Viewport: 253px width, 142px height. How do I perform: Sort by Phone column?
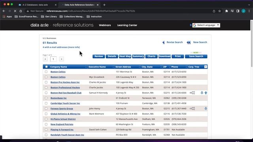[175, 67]
